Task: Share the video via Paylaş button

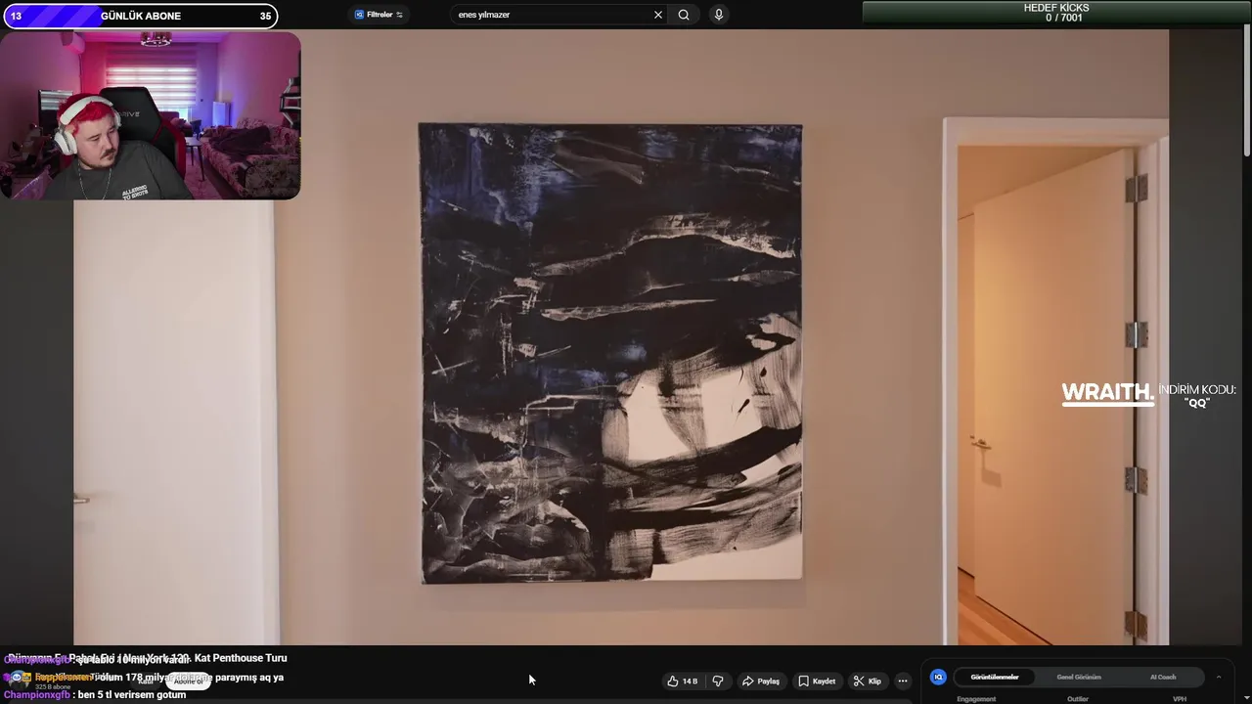Action: pos(761,682)
